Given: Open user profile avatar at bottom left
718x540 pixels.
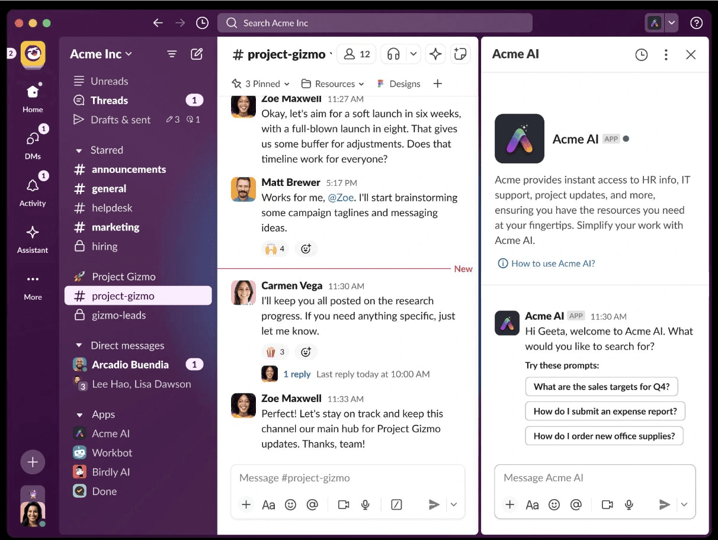Looking at the screenshot, I should (33, 513).
